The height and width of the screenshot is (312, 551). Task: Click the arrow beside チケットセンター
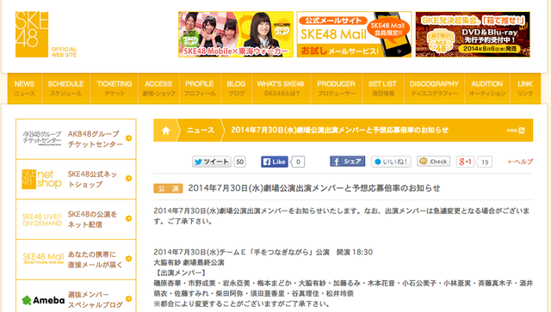coord(128,138)
